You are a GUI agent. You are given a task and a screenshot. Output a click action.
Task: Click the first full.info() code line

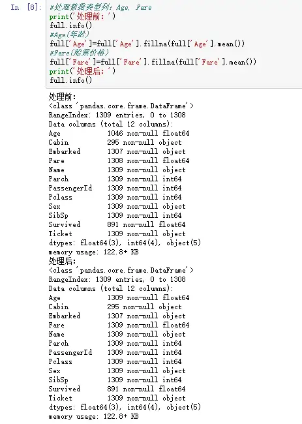pos(71,25)
